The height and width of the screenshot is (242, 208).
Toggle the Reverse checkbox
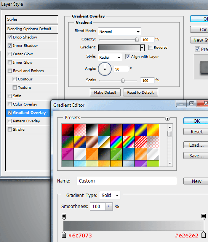(150, 47)
